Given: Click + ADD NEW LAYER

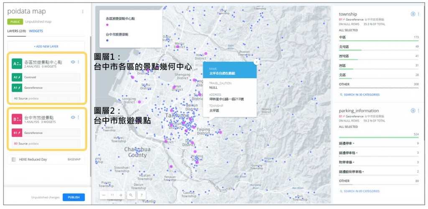Looking at the screenshot, I should click(46, 47).
